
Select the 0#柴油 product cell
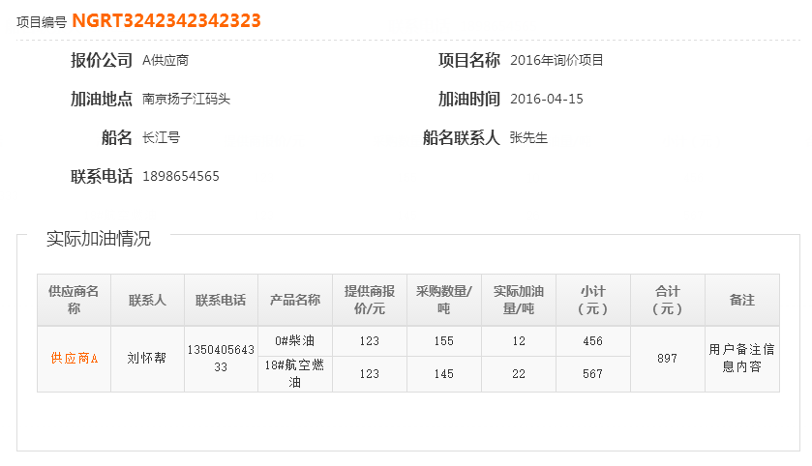pyautogui.click(x=295, y=341)
